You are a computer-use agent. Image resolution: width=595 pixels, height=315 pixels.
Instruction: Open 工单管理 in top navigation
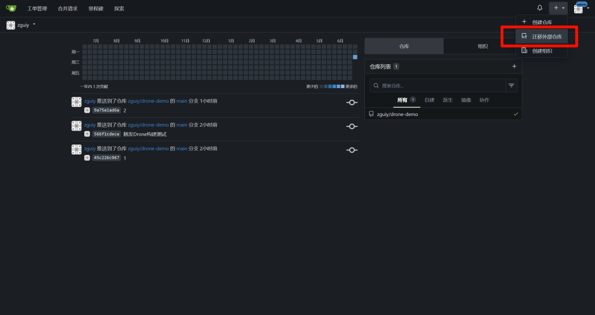(x=37, y=9)
